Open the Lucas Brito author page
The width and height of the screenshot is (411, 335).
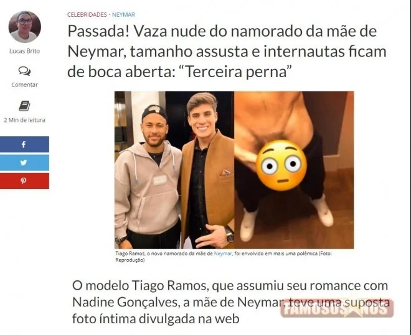[25, 51]
